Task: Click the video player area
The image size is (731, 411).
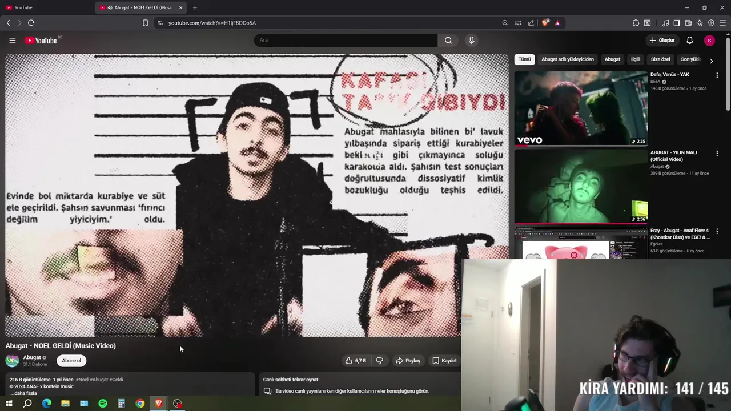Action: [257, 195]
